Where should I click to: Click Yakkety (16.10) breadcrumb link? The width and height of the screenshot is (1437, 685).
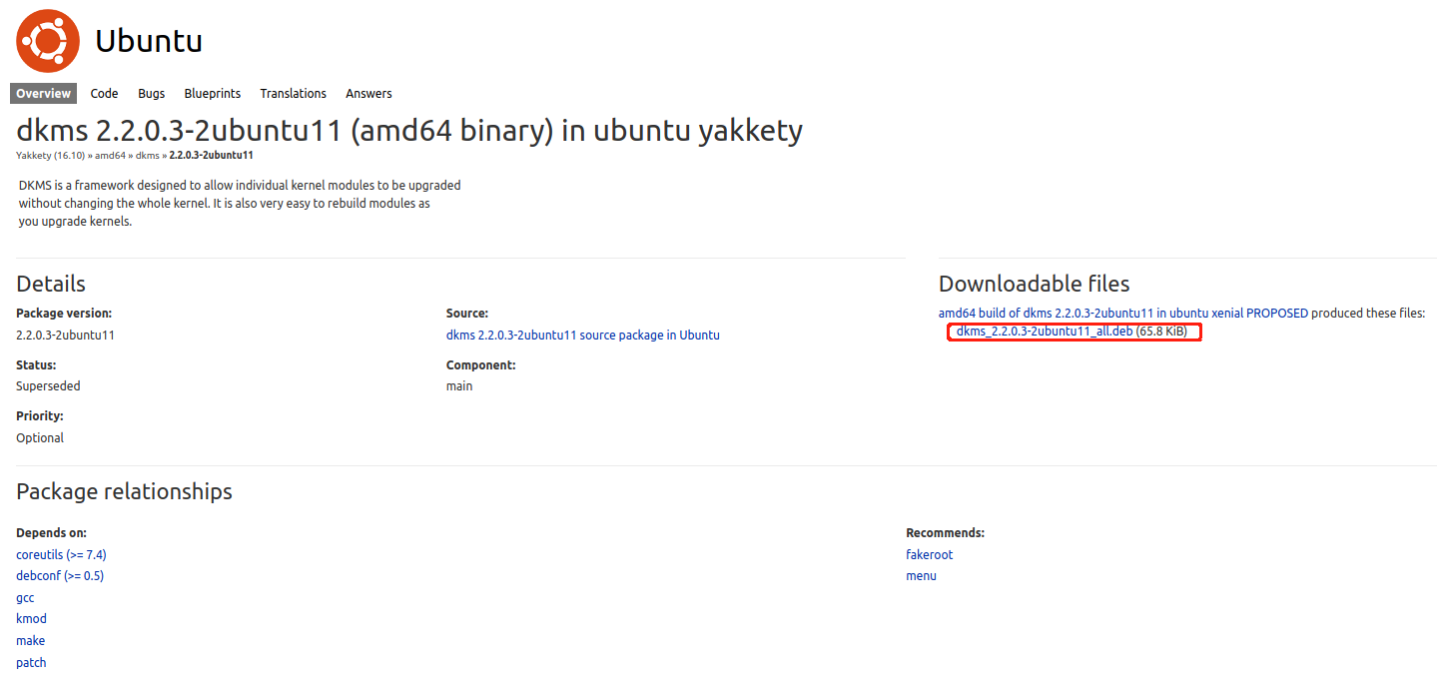coord(51,156)
